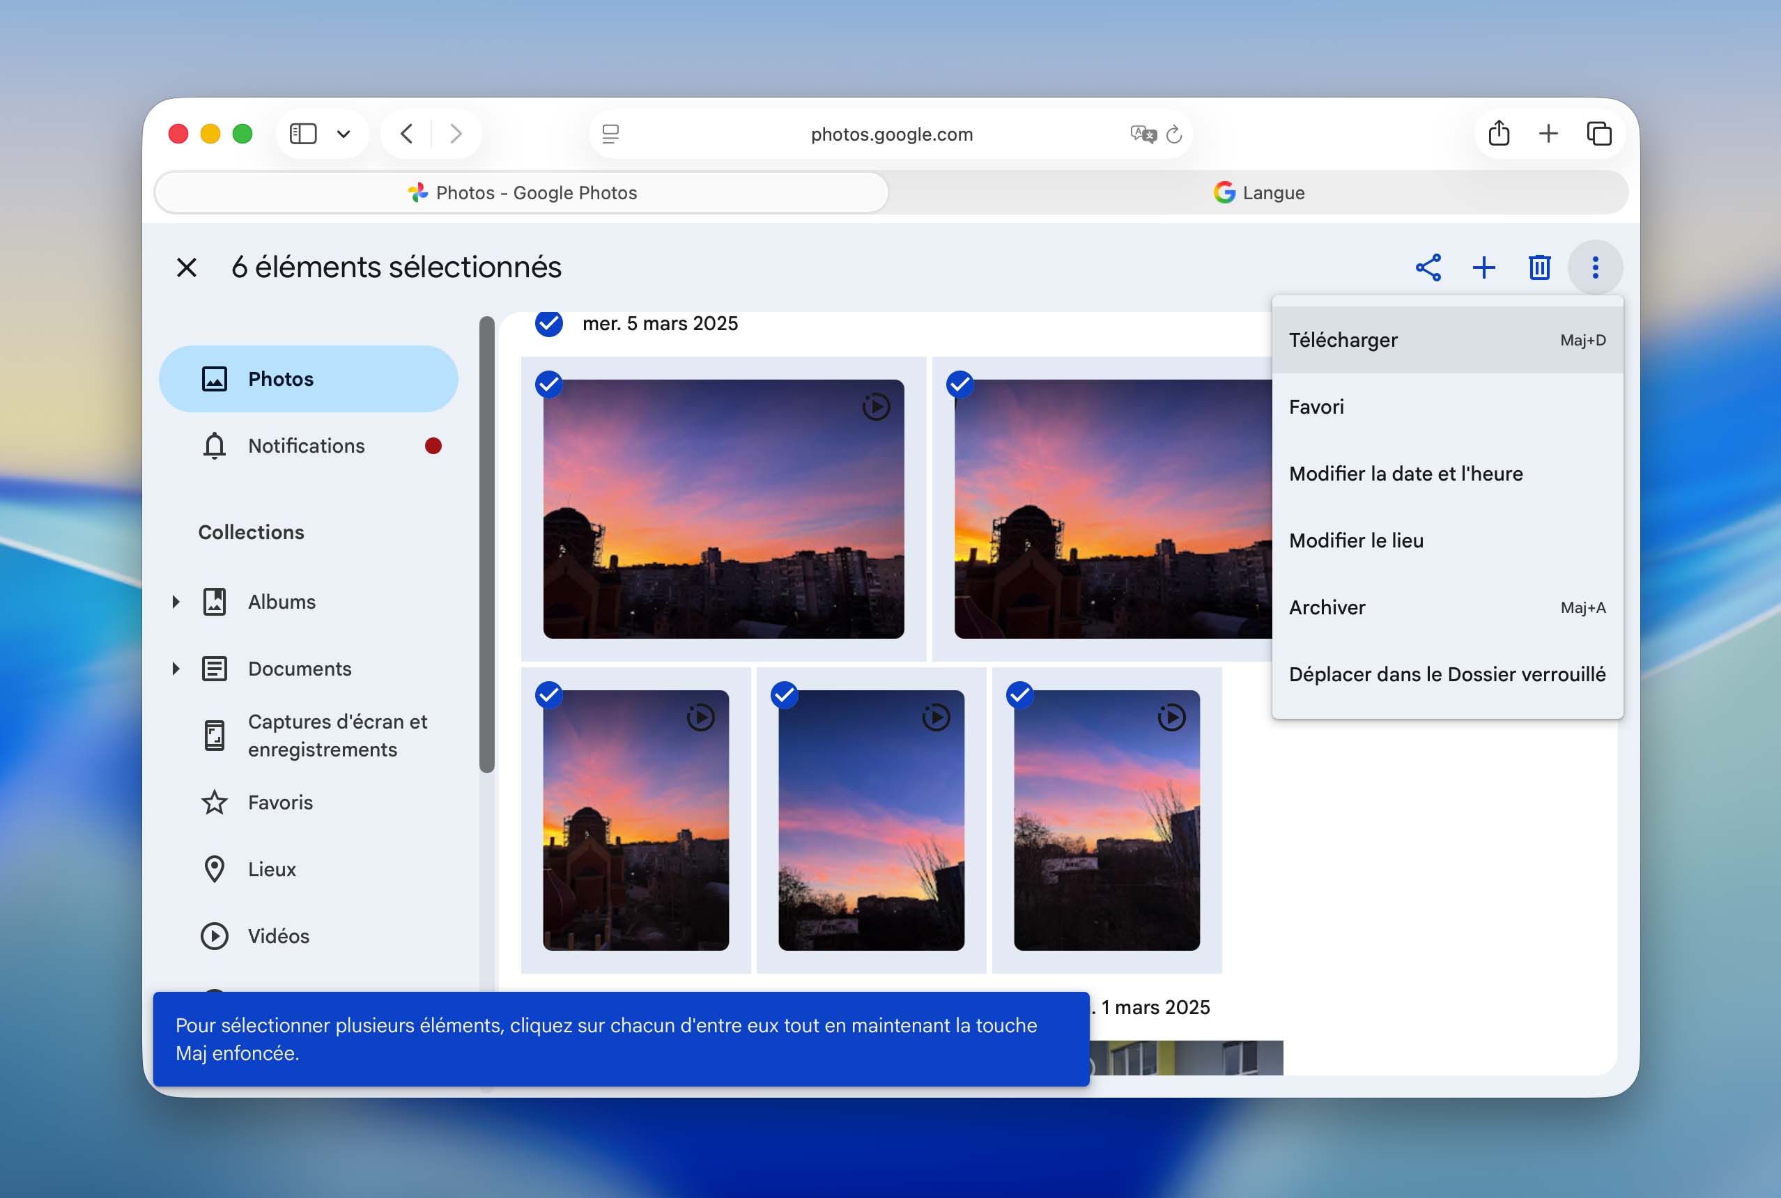Click Safari sidebar toggle icon
This screenshot has height=1198, width=1781.
(302, 134)
